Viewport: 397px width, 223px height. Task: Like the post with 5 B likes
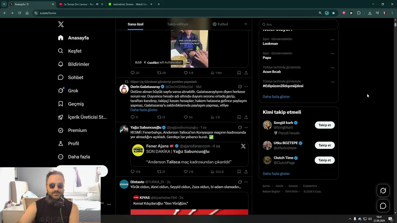[188, 73]
